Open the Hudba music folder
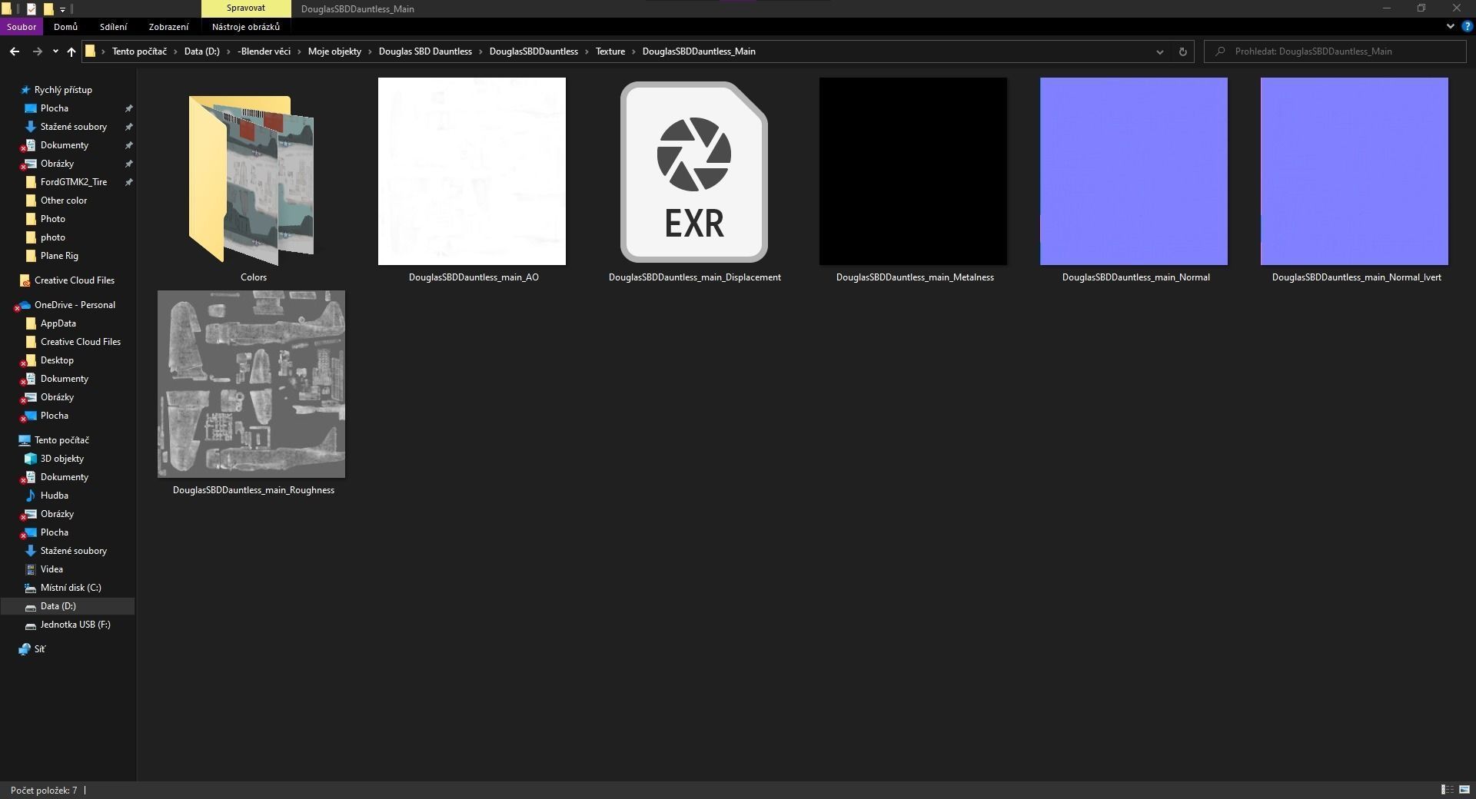 point(54,496)
